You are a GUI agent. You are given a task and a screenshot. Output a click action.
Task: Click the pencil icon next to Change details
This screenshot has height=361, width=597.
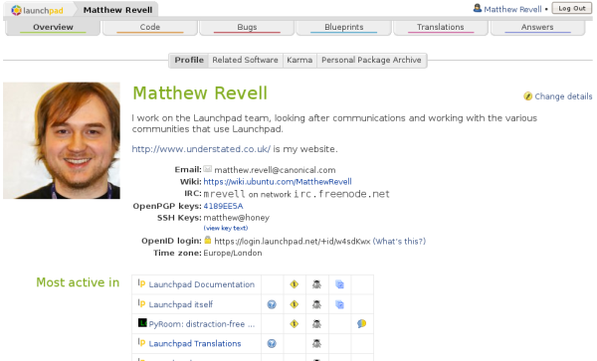[x=527, y=96]
